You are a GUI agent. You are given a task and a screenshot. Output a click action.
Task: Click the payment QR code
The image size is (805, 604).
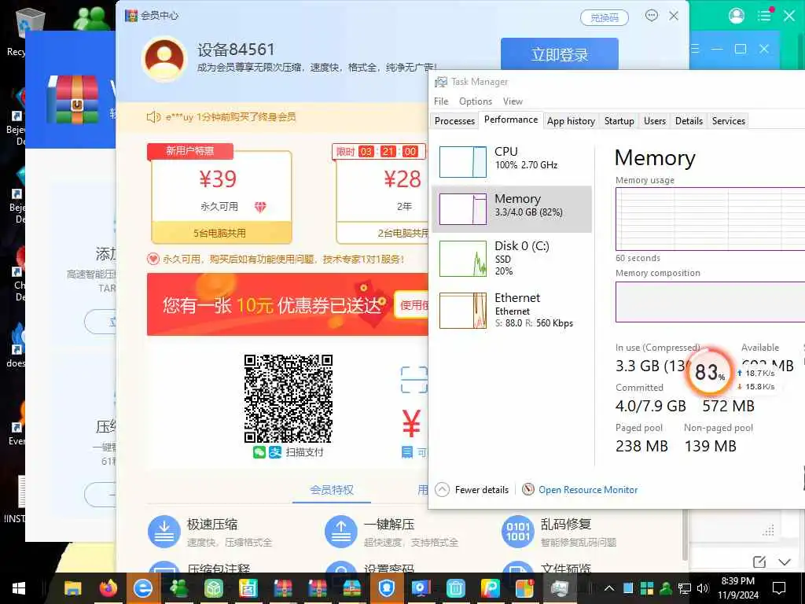coord(288,399)
